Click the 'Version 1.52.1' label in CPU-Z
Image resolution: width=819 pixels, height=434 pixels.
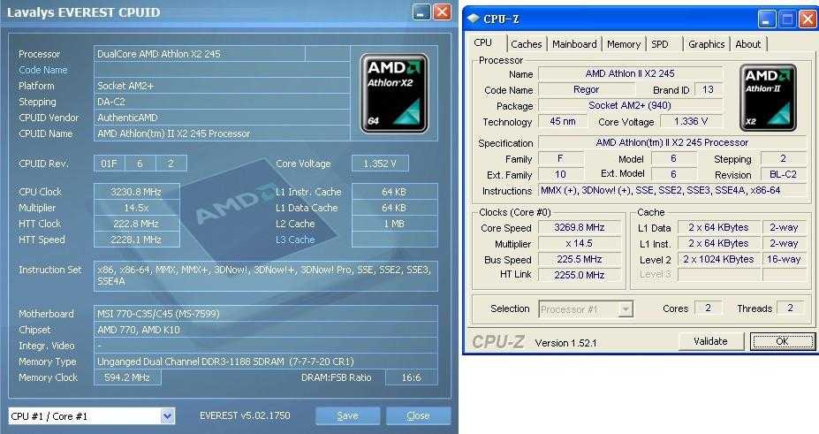[565, 343]
